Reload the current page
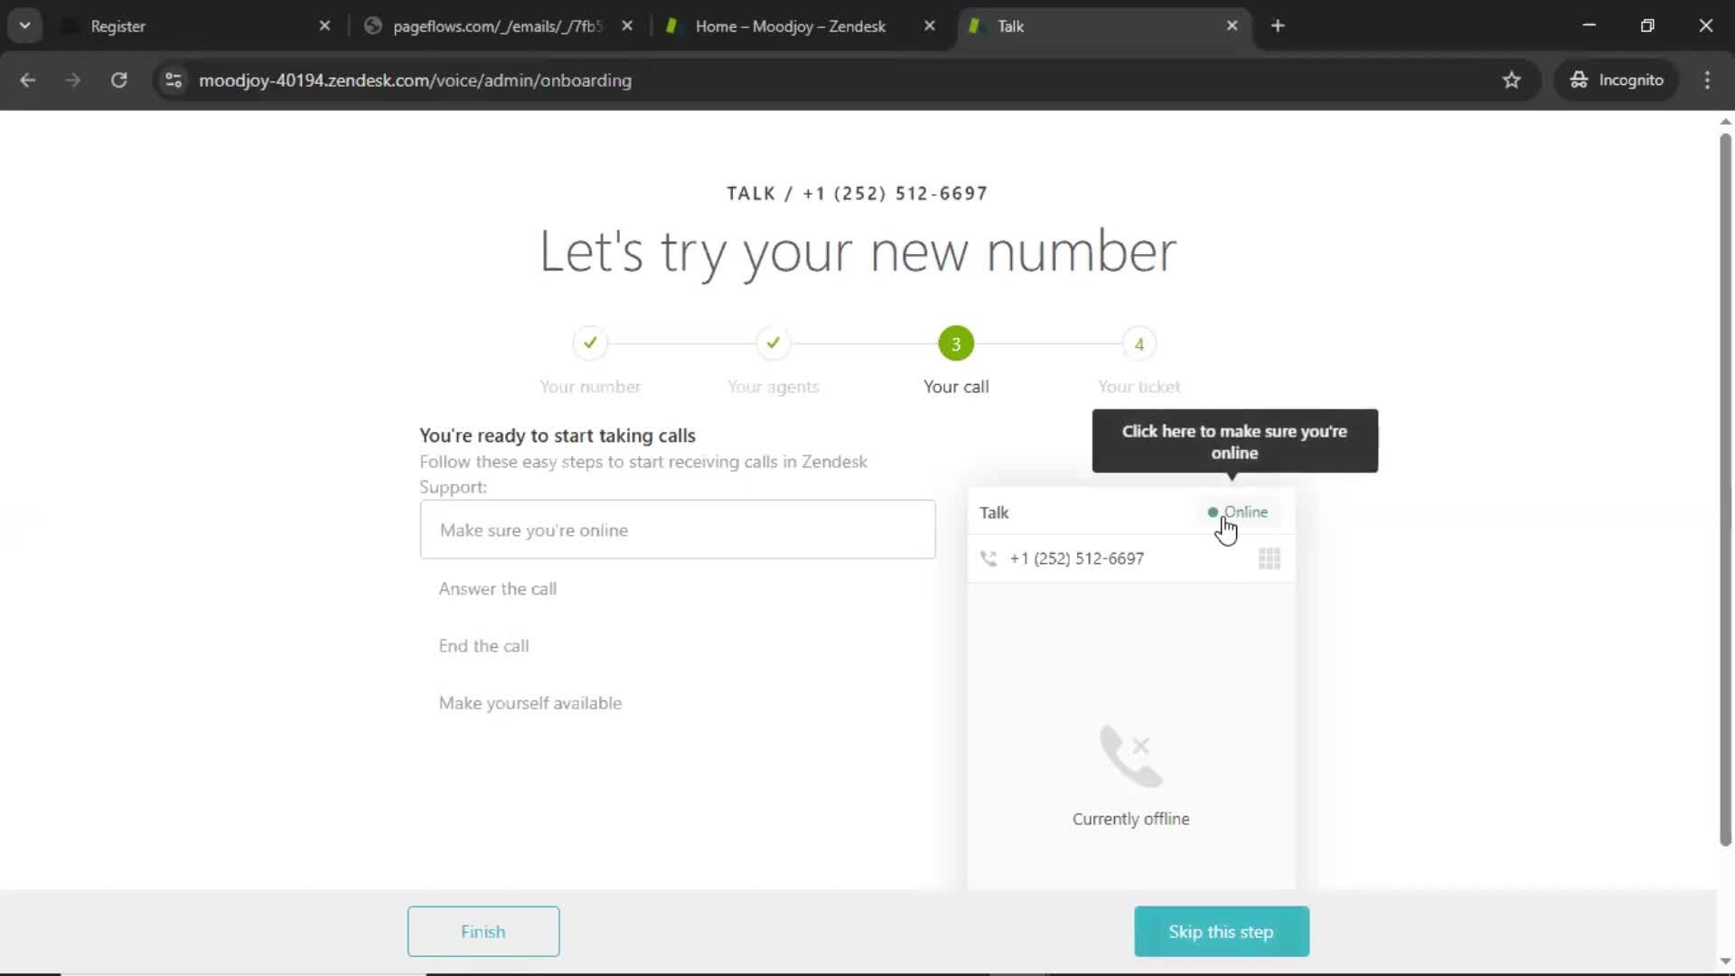 (119, 80)
